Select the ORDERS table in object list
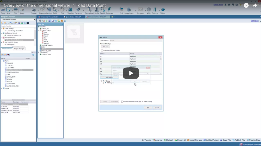 (x=9, y=79)
